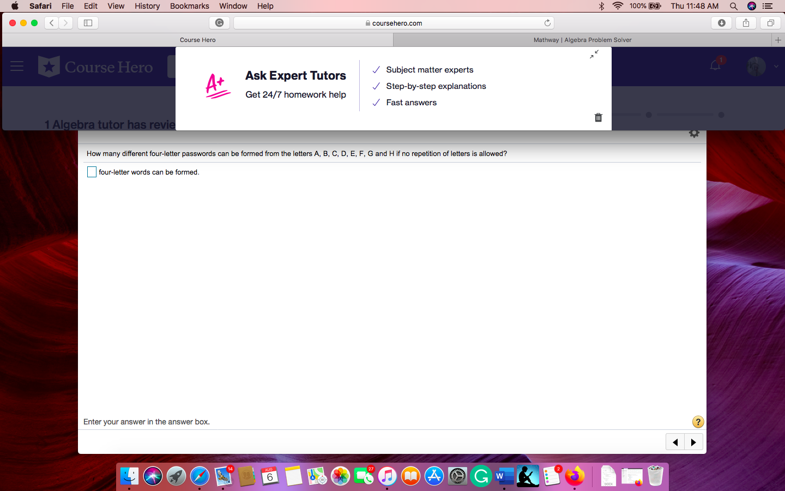785x491 pixels.
Task: Click the 'Fast answers' line
Action: [411, 103]
